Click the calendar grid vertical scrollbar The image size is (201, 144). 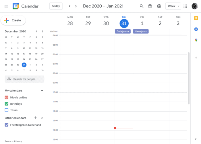point(189,78)
